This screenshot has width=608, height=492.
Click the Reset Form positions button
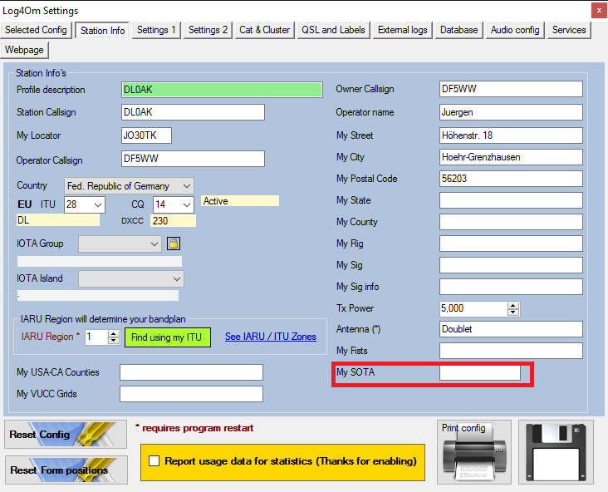click(x=66, y=470)
